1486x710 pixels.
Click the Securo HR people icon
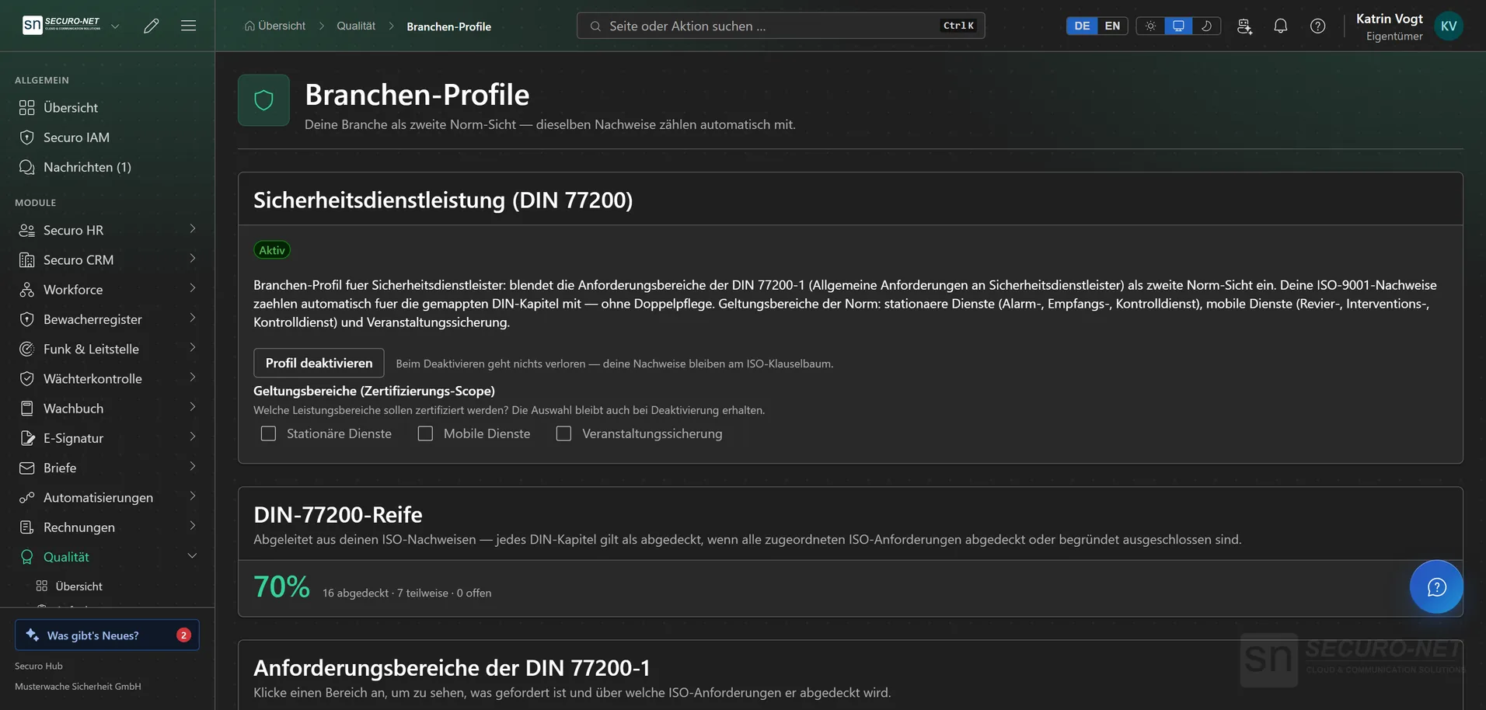[27, 230]
